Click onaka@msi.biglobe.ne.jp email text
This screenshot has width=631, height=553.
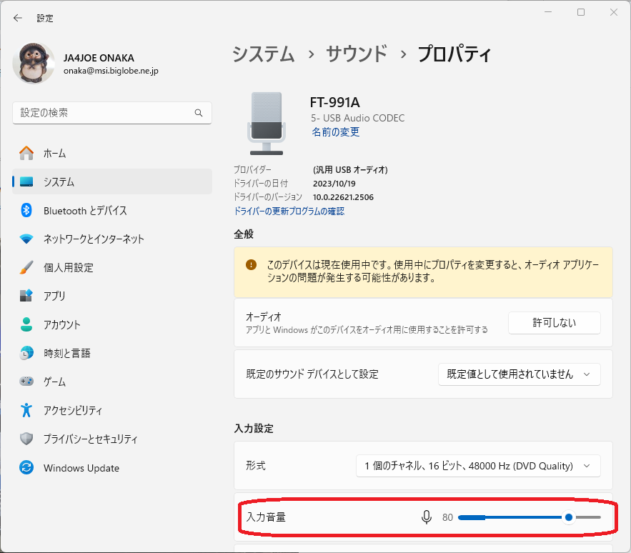111,71
